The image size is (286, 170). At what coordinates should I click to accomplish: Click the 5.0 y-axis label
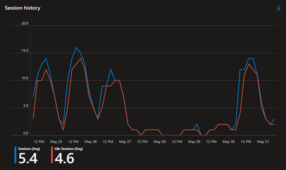[x=26, y=106]
